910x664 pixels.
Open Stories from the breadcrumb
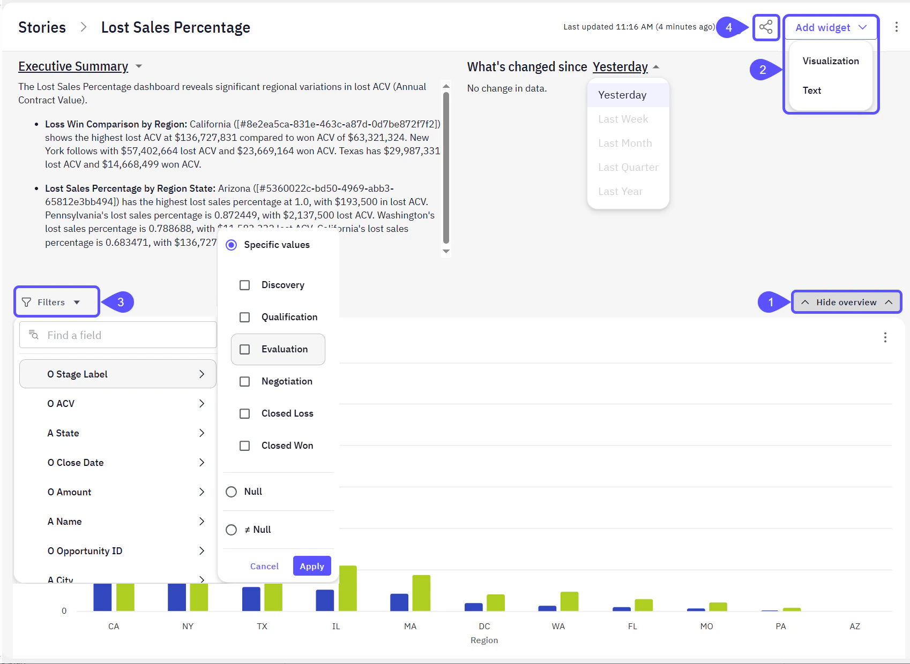click(x=42, y=27)
